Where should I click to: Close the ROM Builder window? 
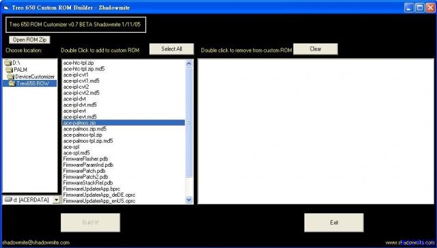(x=430, y=8)
